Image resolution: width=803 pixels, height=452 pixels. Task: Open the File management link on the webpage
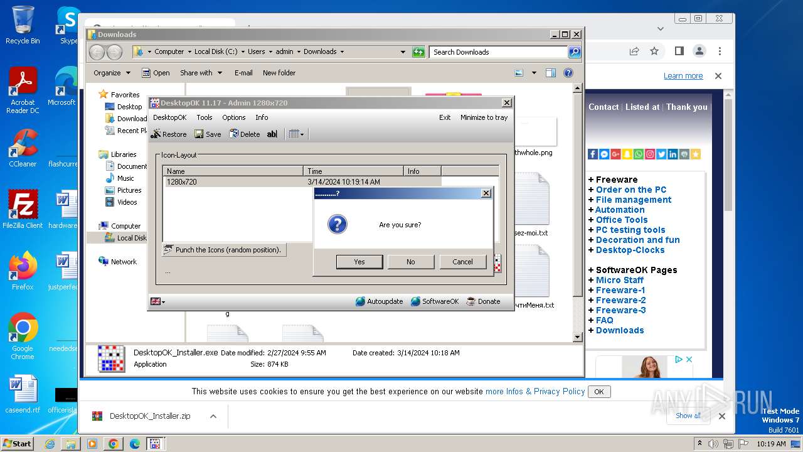point(634,200)
